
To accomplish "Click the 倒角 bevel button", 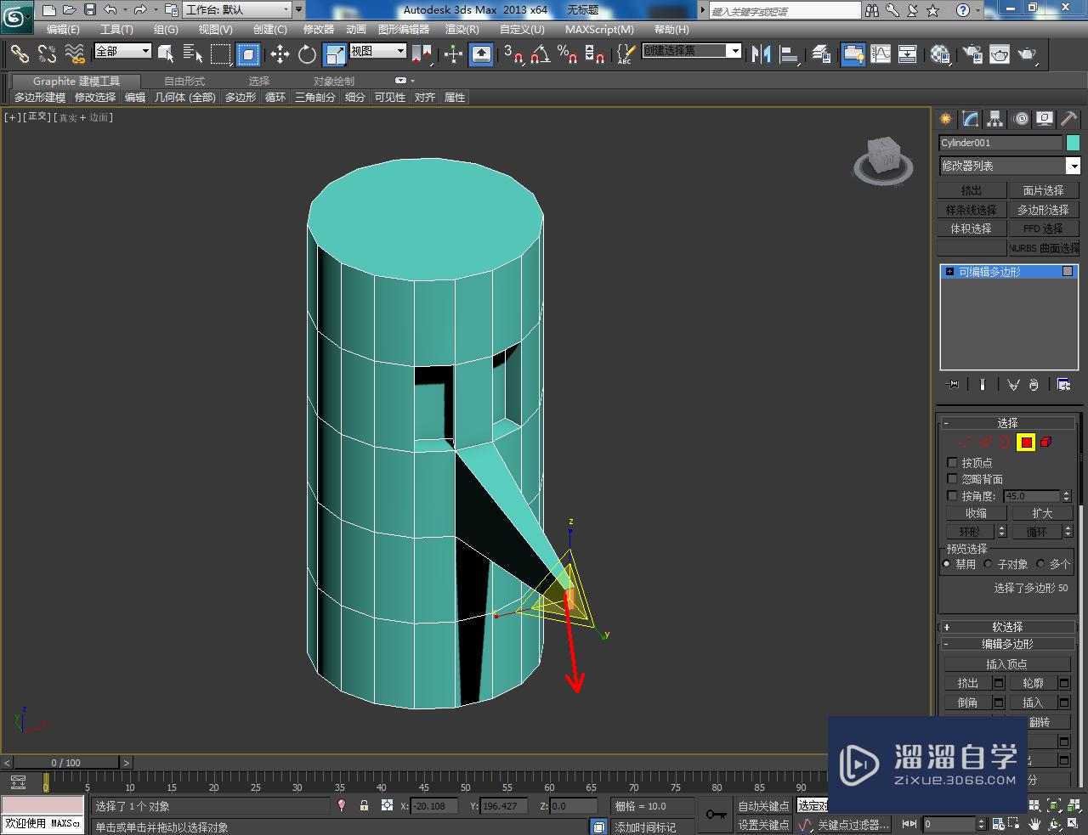I will click(967, 702).
